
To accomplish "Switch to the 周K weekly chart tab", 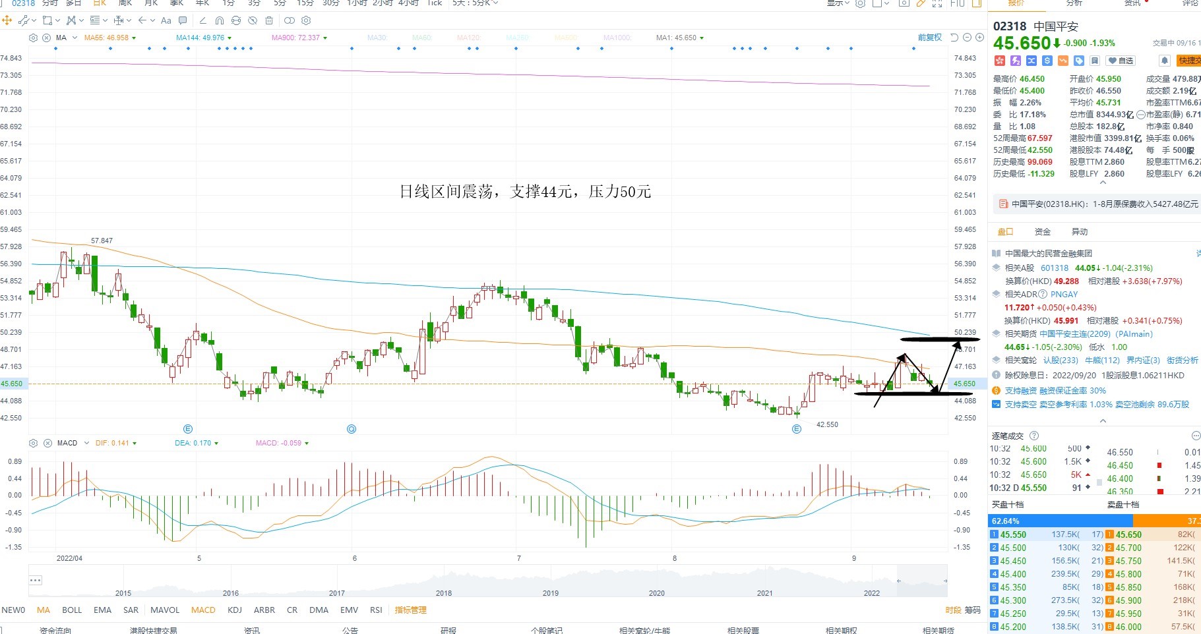I will [x=125, y=3].
